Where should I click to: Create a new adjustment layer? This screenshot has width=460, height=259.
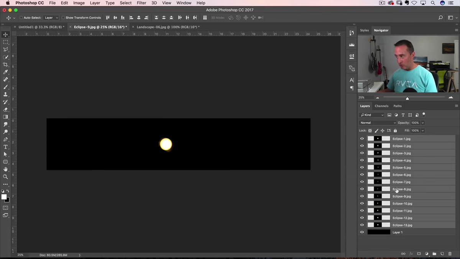click(427, 254)
